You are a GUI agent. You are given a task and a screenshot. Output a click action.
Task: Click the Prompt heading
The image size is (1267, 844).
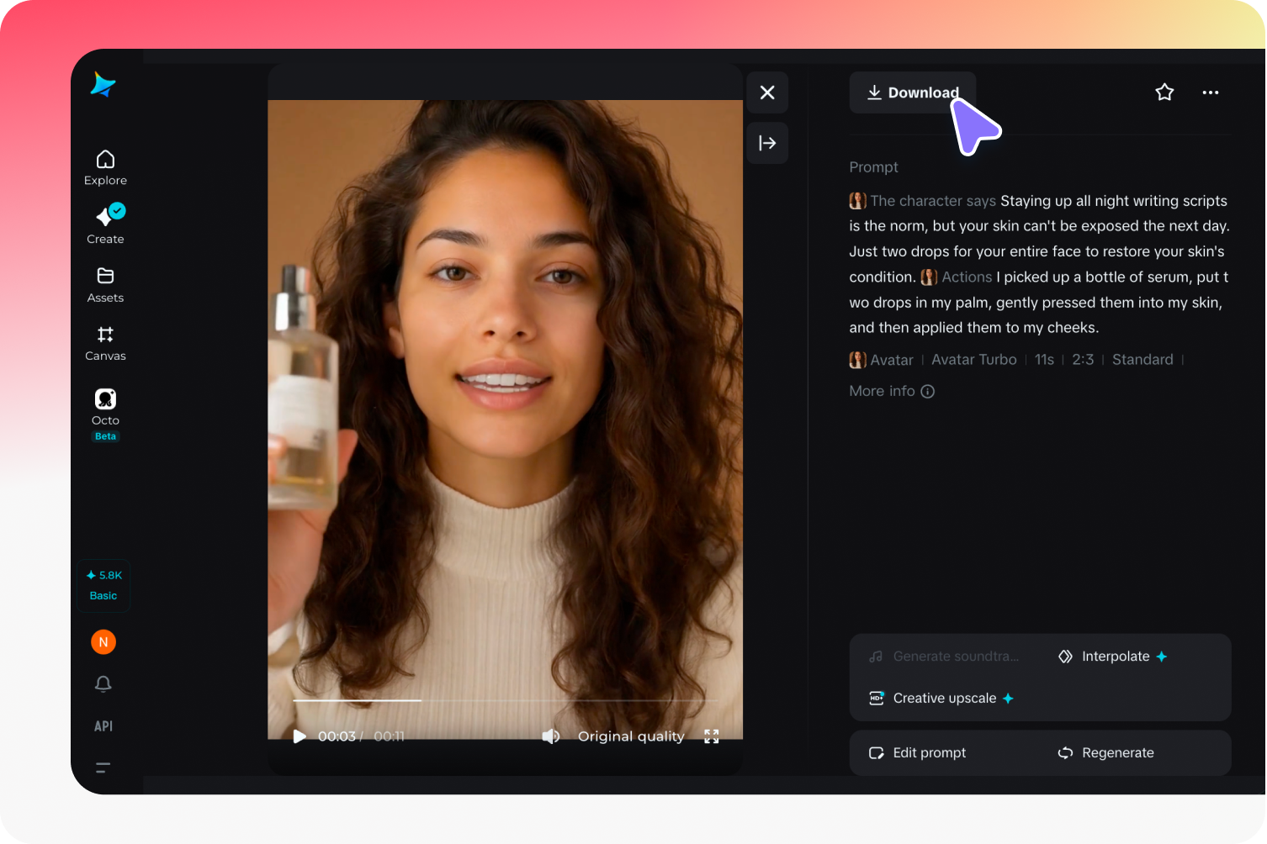(874, 167)
